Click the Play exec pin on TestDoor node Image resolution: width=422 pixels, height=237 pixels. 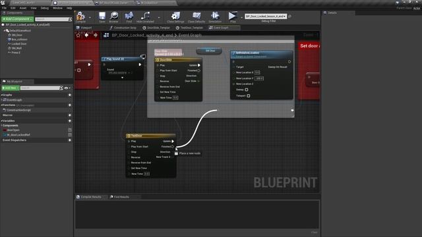click(129, 141)
